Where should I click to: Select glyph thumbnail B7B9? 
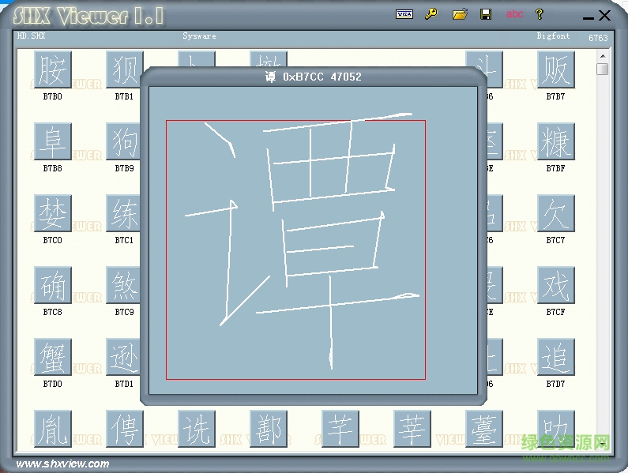pos(123,141)
